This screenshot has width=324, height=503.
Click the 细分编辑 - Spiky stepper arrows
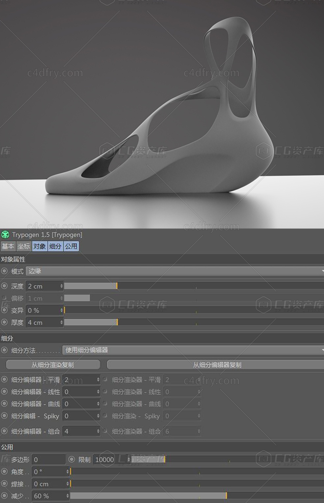pyautogui.click(x=98, y=416)
